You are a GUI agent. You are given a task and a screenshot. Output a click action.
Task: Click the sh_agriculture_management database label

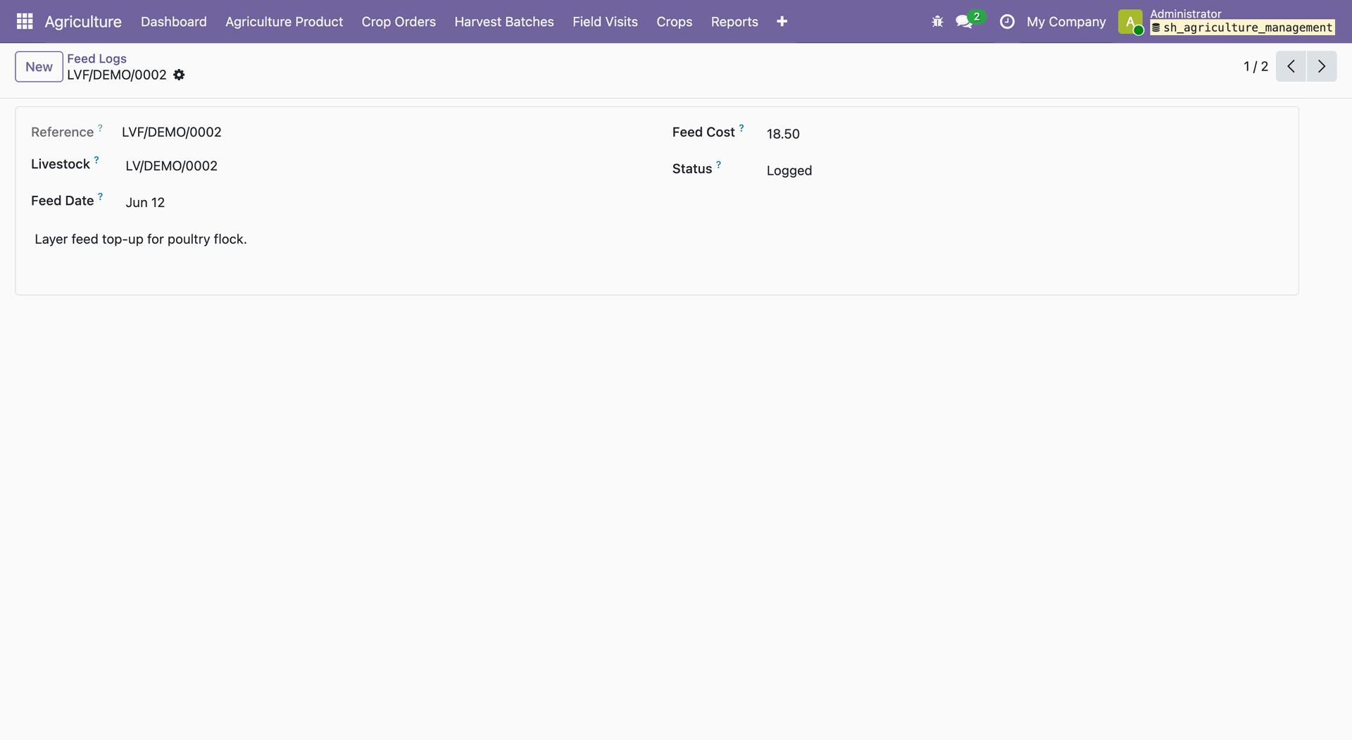click(1242, 27)
